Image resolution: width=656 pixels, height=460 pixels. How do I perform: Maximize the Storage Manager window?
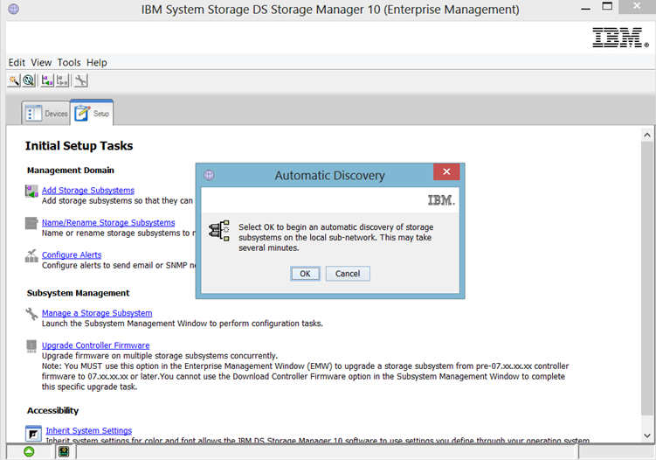click(x=607, y=6)
